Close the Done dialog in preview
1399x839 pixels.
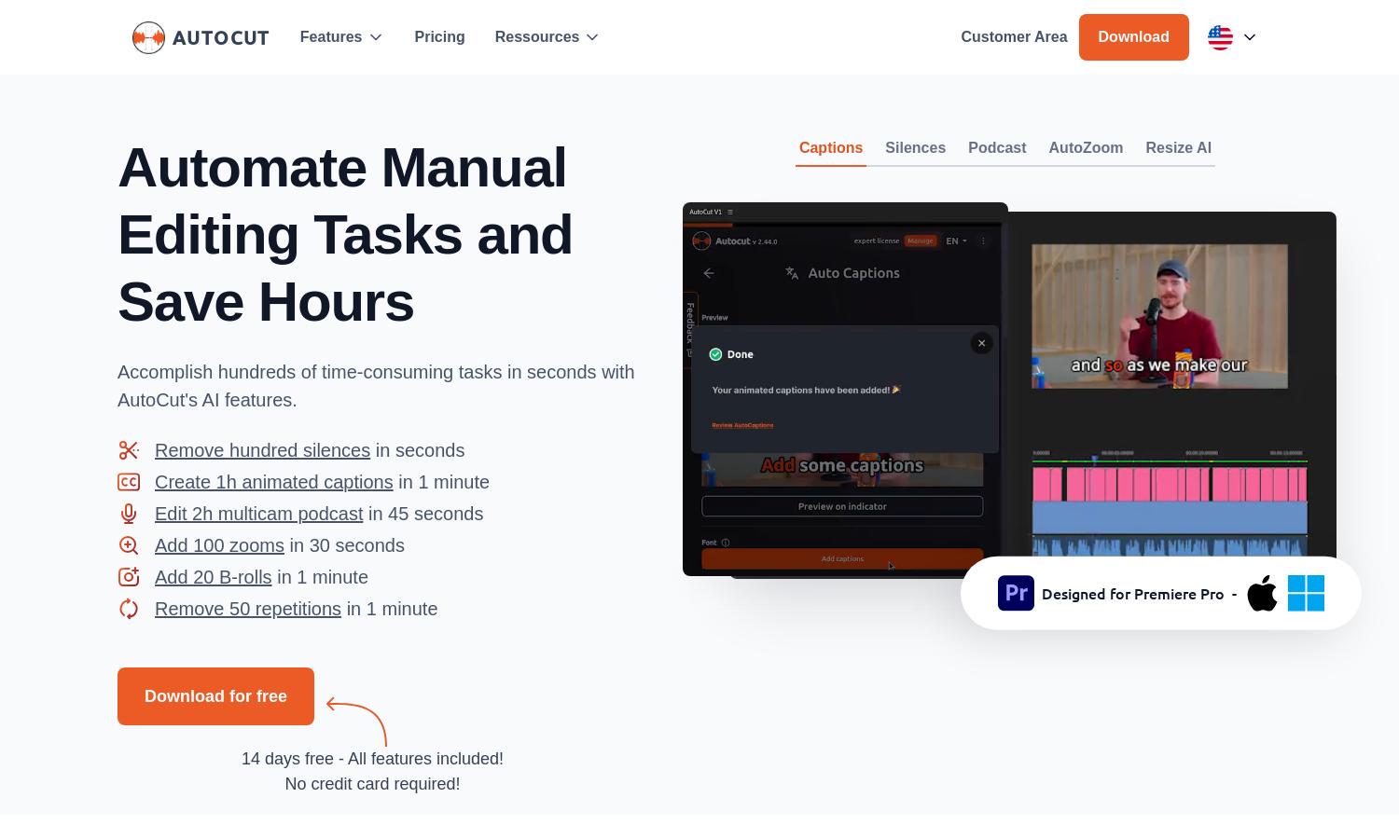pyautogui.click(x=981, y=343)
